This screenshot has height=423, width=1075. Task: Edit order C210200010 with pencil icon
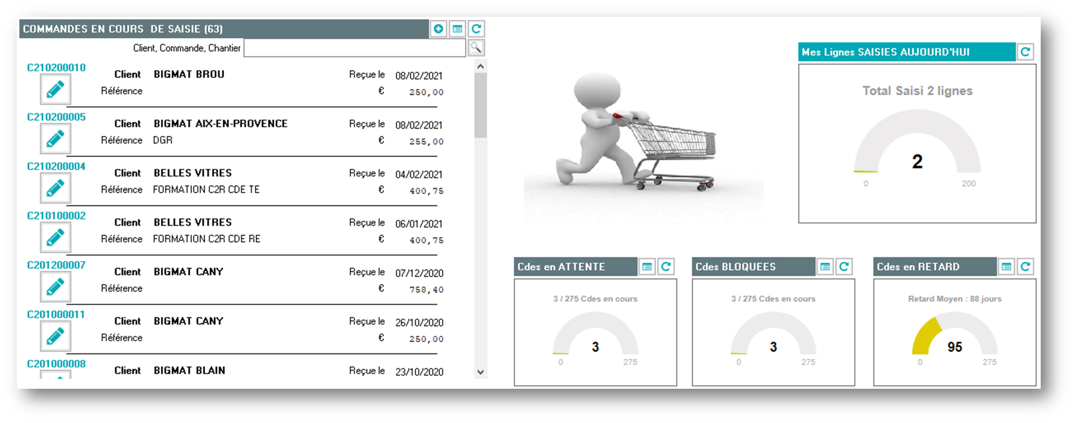[x=55, y=90]
